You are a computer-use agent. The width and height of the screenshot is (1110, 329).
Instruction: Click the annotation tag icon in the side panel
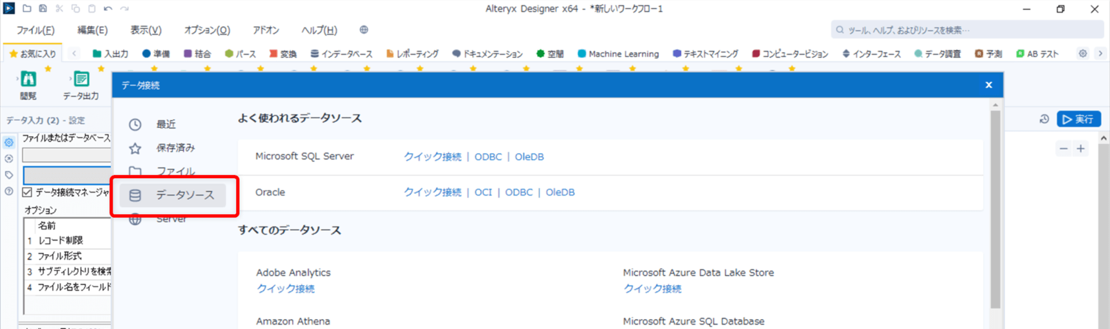pyautogui.click(x=9, y=175)
